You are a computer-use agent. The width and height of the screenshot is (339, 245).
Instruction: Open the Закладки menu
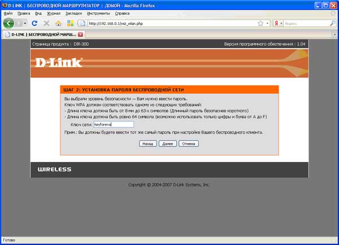click(73, 14)
